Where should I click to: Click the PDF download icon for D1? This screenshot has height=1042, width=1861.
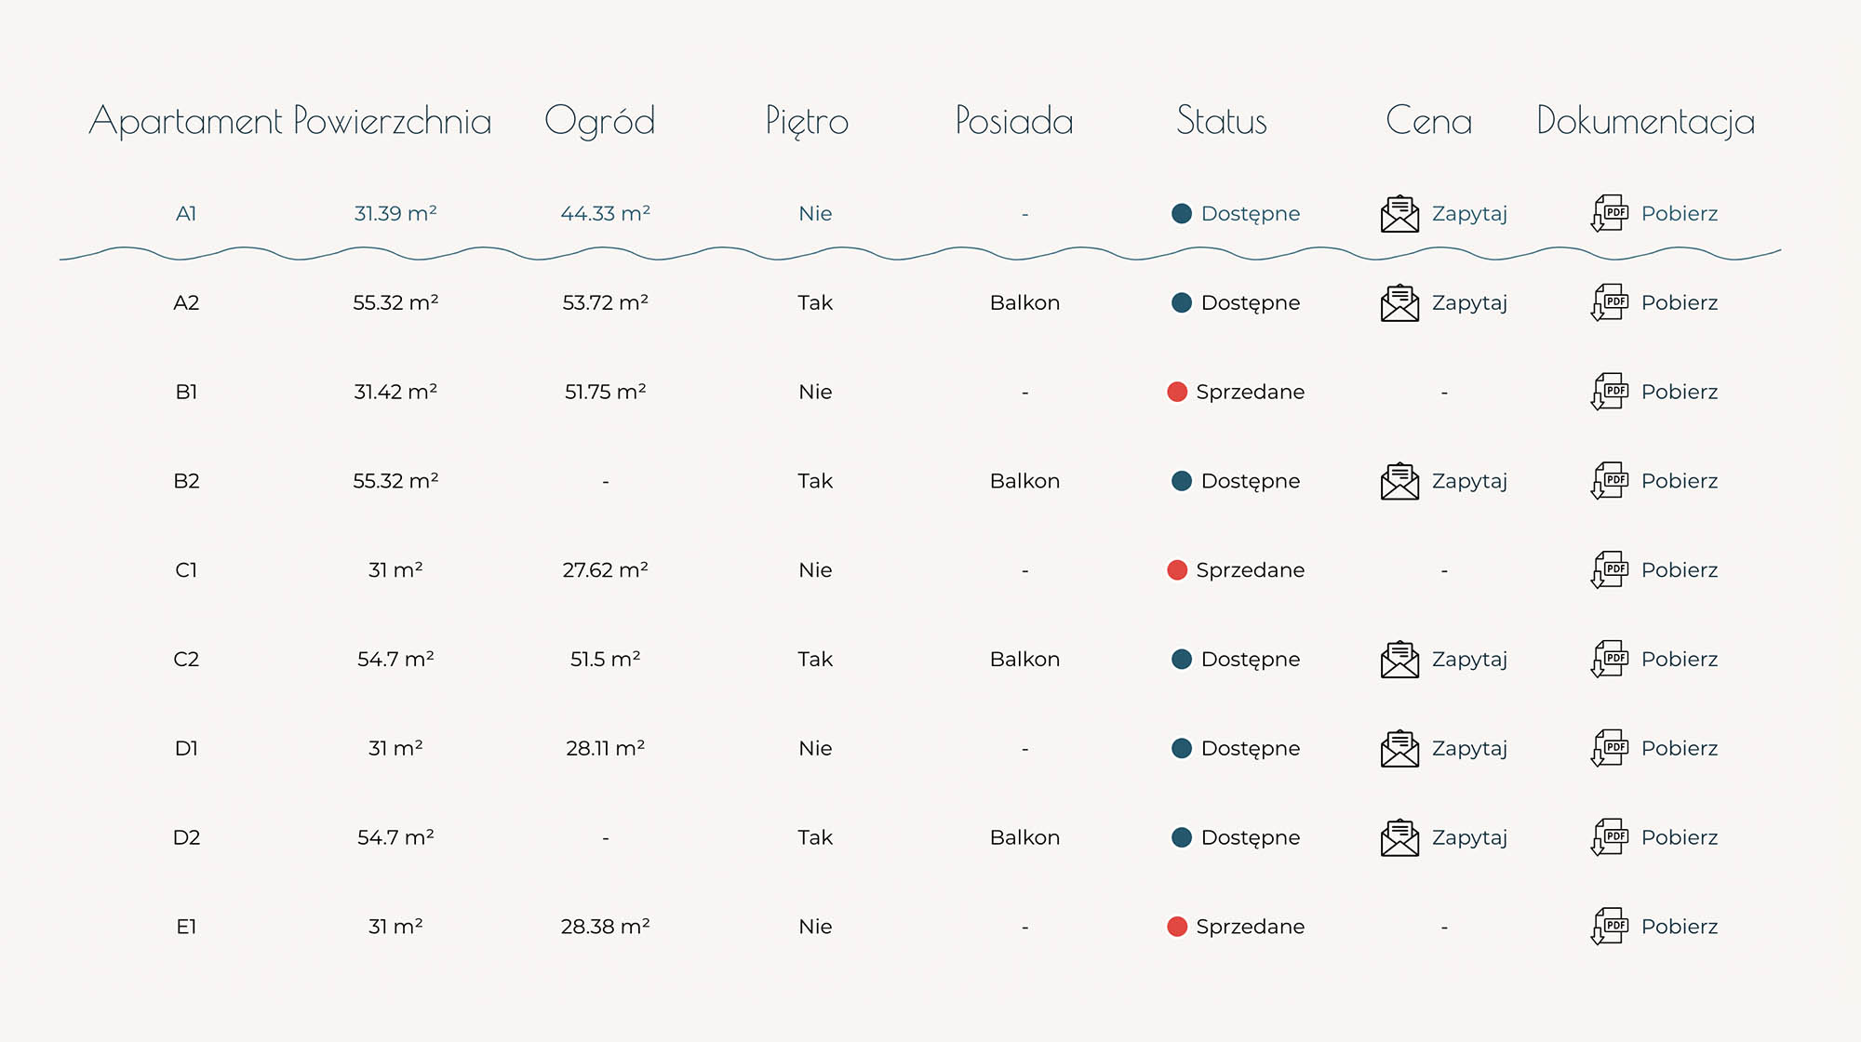(1610, 749)
